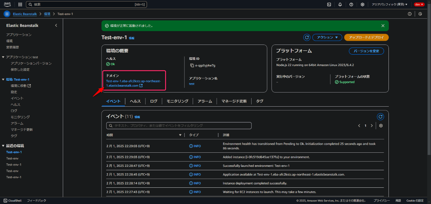Open アラーム in the sidebar

click(x=17, y=123)
